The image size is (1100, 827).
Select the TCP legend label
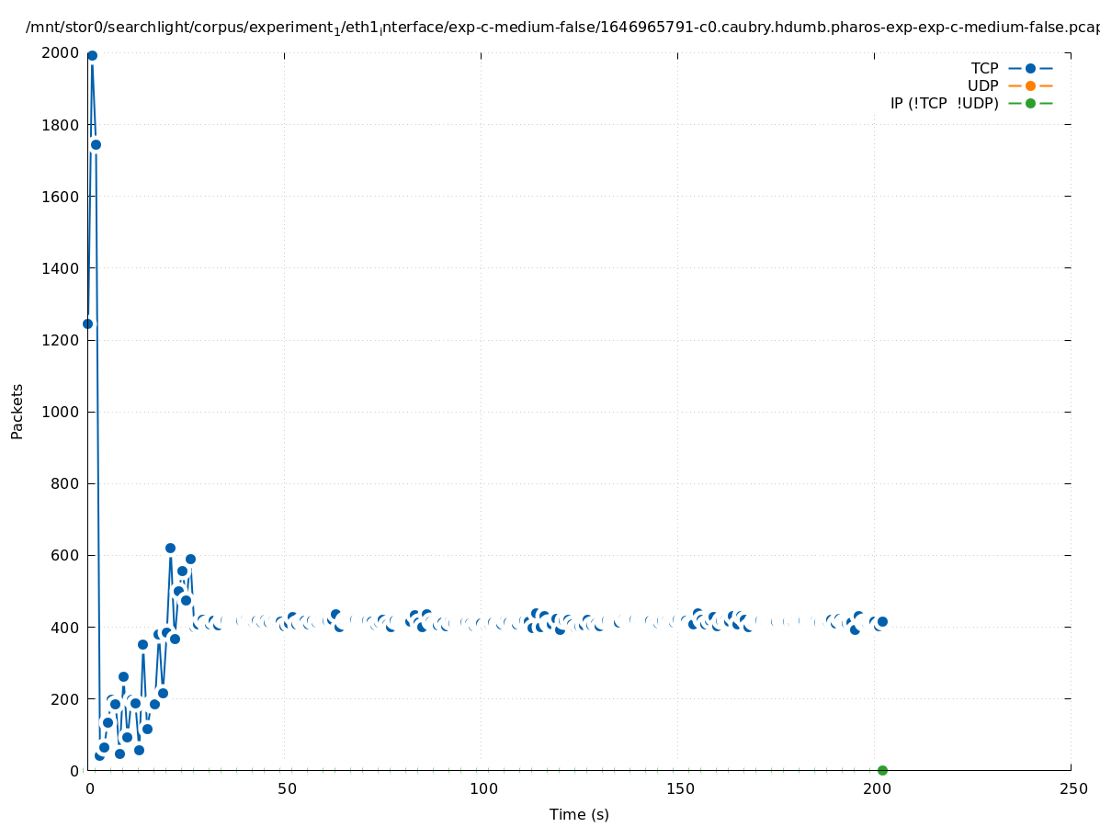[x=984, y=68]
